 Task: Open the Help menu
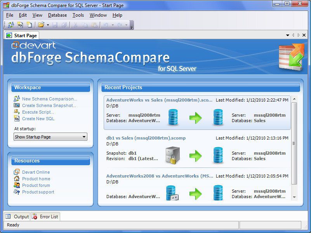117,15
